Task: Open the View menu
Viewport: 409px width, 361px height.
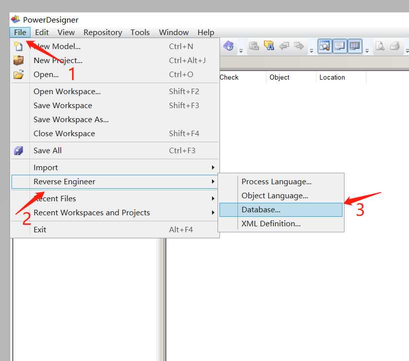Action: [x=66, y=33]
